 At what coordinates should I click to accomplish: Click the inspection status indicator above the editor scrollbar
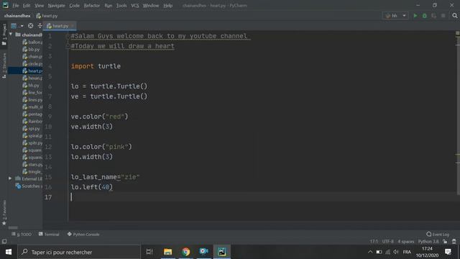click(x=457, y=33)
